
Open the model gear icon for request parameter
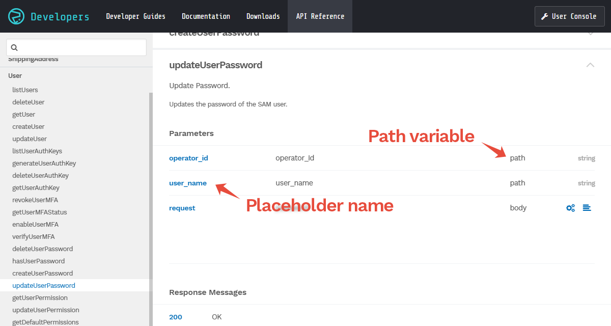coord(570,207)
